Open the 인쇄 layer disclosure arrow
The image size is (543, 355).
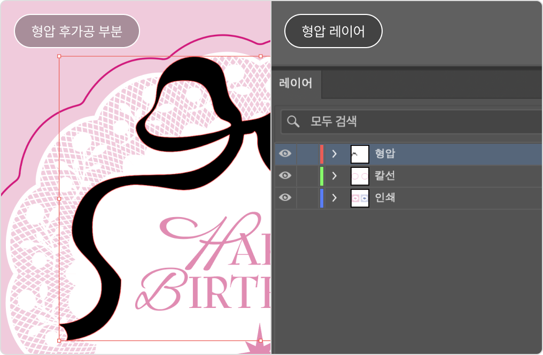(335, 198)
